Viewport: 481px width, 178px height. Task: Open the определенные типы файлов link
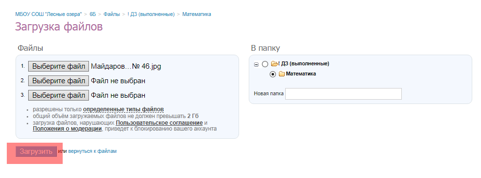pyautogui.click(x=123, y=109)
